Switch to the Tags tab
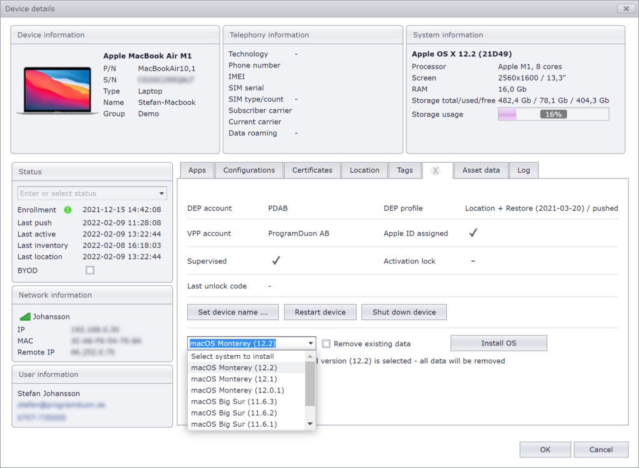The height and width of the screenshot is (468, 639). (404, 170)
